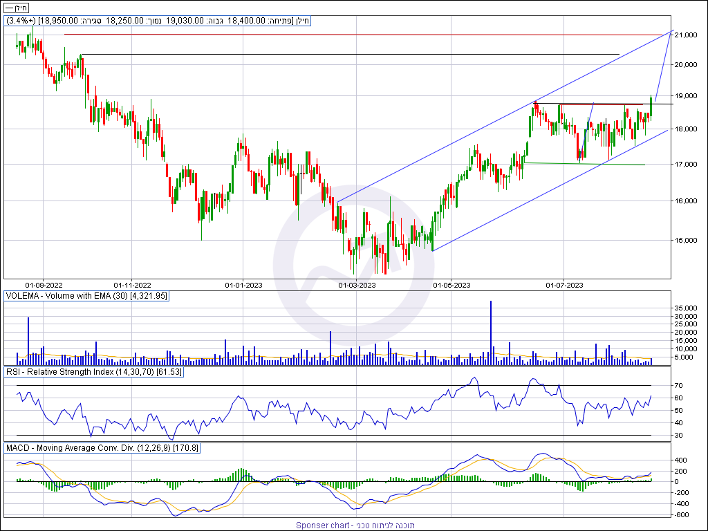Image resolution: width=708 pixels, height=531 pixels.
Task: Click the 18,000 price axis label
Action: [x=687, y=129]
